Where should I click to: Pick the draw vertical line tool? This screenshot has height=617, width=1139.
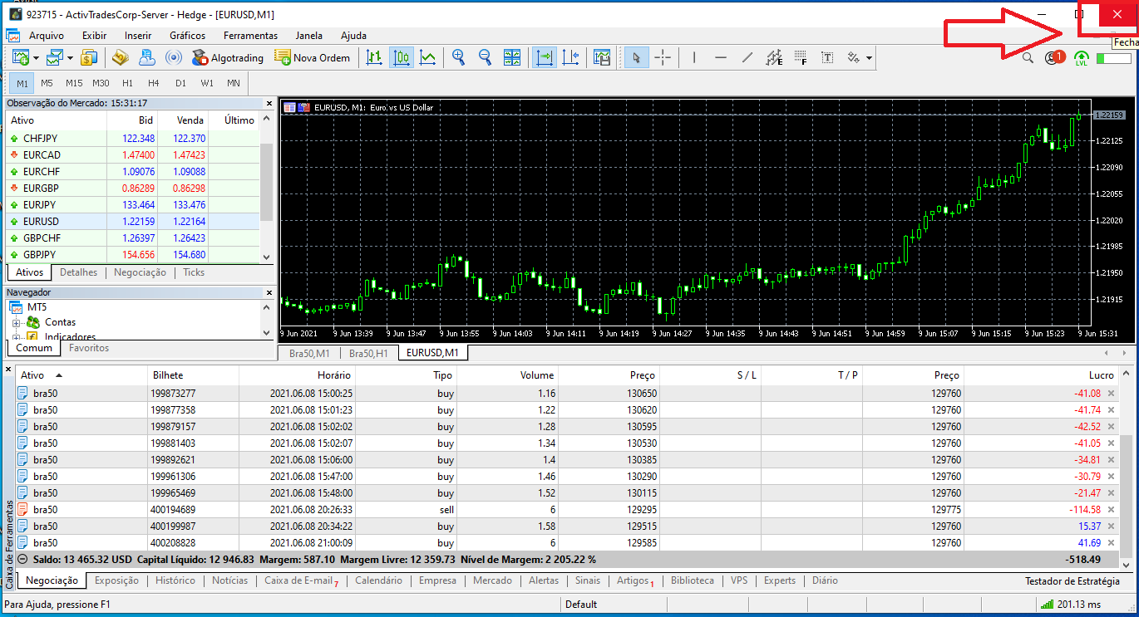[x=694, y=57]
